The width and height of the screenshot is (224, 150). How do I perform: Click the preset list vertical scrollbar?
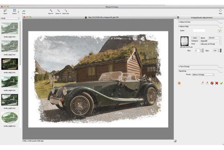20,43
